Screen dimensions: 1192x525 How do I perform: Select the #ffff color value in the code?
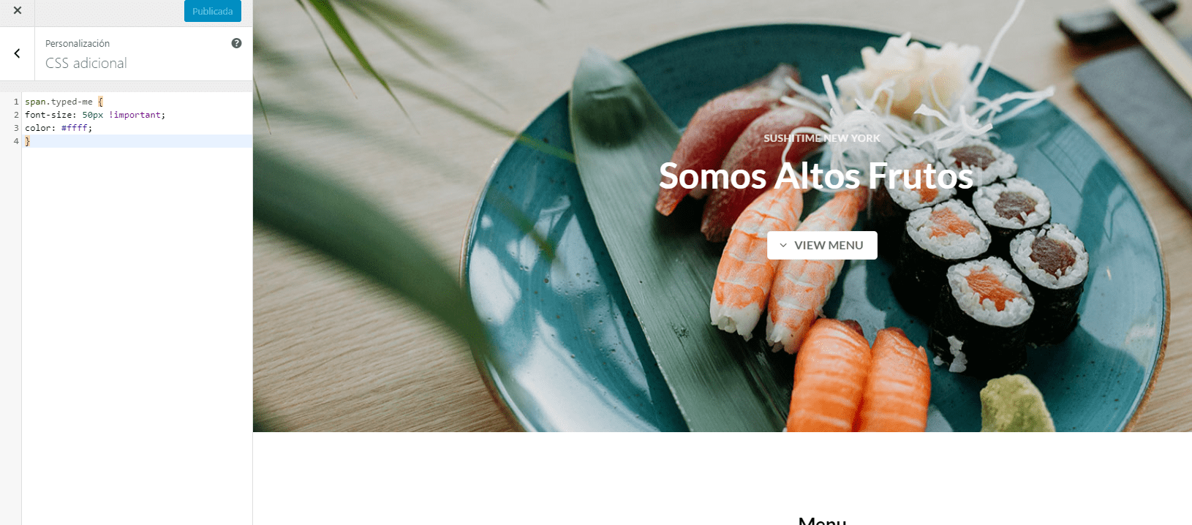[x=74, y=128]
